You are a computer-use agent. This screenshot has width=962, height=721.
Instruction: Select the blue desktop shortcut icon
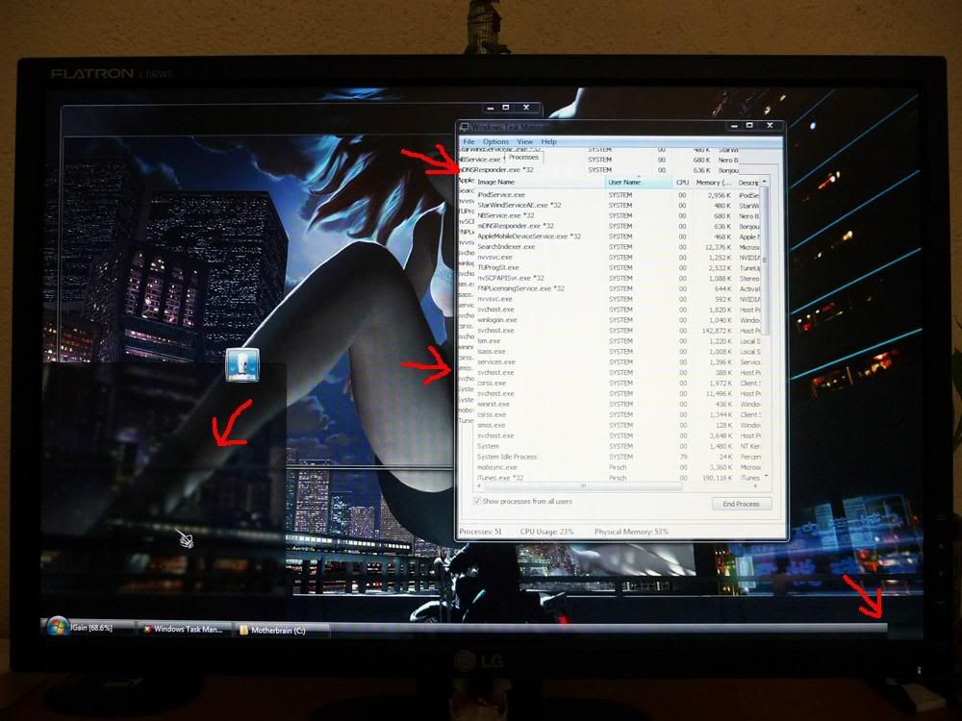coord(242,364)
